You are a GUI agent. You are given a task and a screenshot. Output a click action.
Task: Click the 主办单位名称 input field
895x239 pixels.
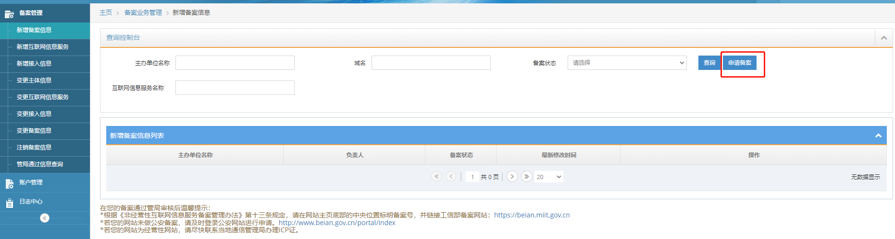[x=235, y=63]
